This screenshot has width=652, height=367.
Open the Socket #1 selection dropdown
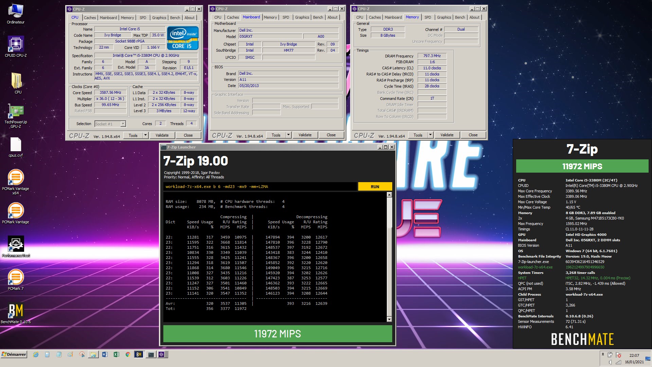click(x=110, y=124)
